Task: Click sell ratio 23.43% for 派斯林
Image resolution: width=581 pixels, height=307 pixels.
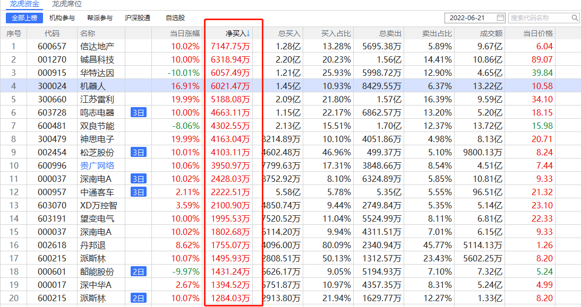Action: pos(438,259)
